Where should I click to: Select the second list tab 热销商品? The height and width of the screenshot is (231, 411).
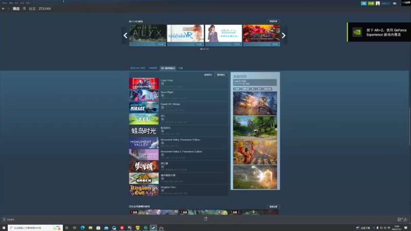[x=153, y=68]
